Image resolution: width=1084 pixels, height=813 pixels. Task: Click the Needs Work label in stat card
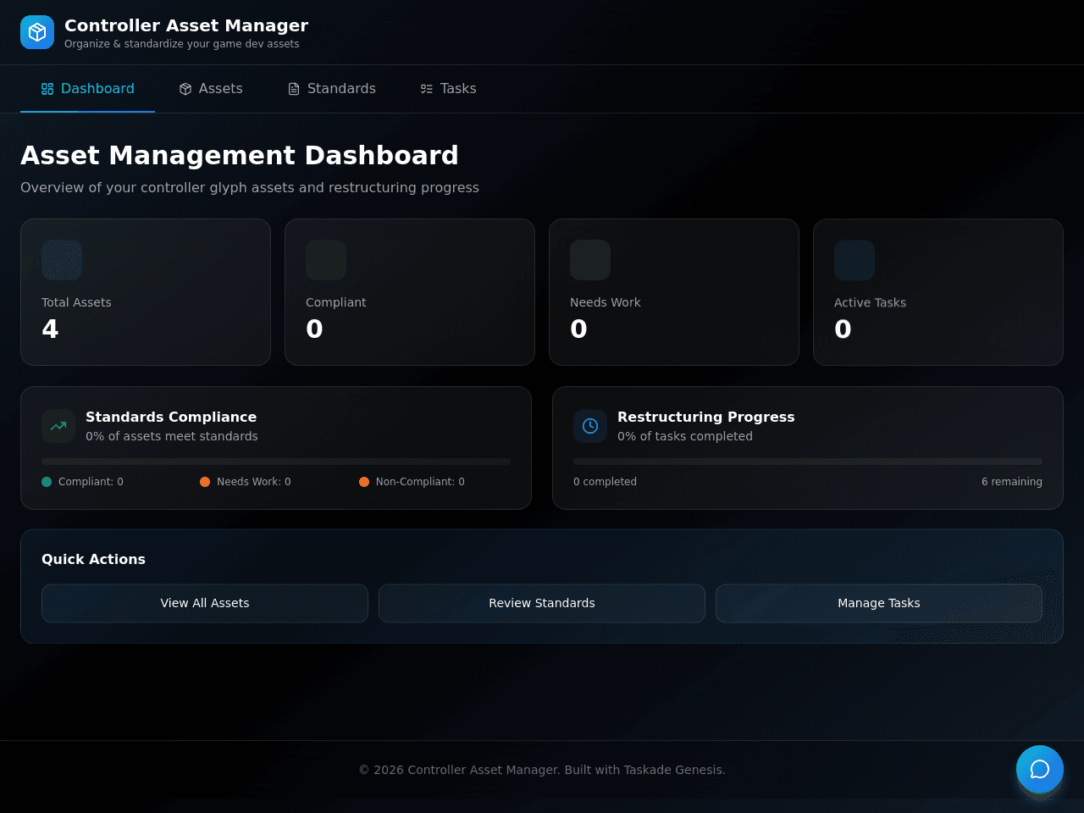click(606, 302)
